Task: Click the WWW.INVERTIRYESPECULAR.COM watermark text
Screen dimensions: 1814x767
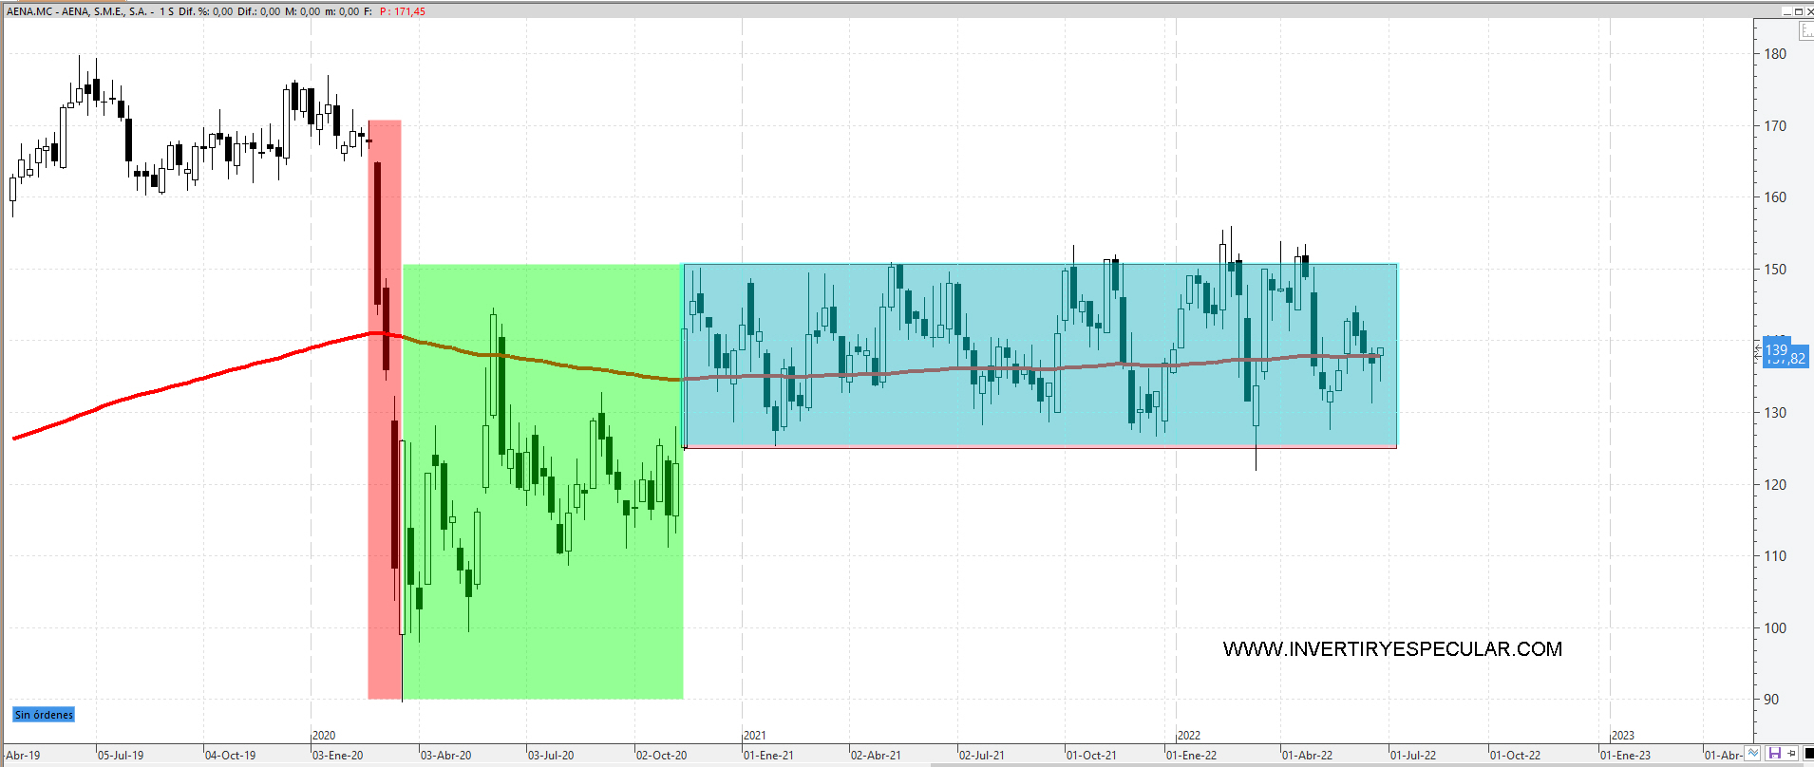Action: click(1392, 649)
